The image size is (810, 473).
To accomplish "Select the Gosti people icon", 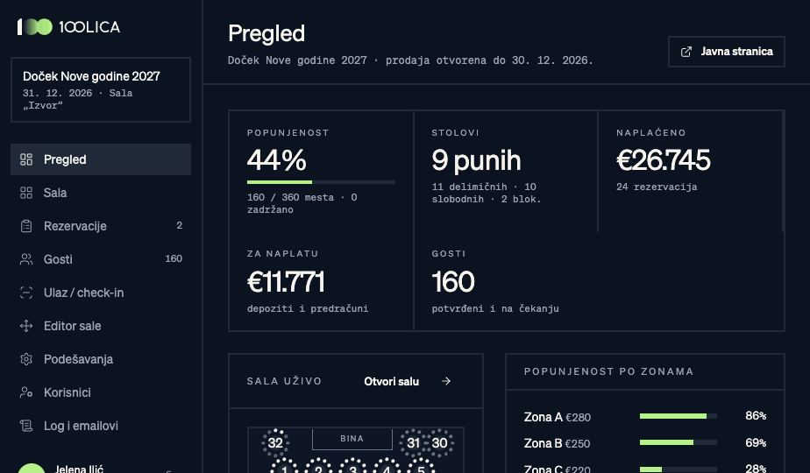I will click(26, 259).
